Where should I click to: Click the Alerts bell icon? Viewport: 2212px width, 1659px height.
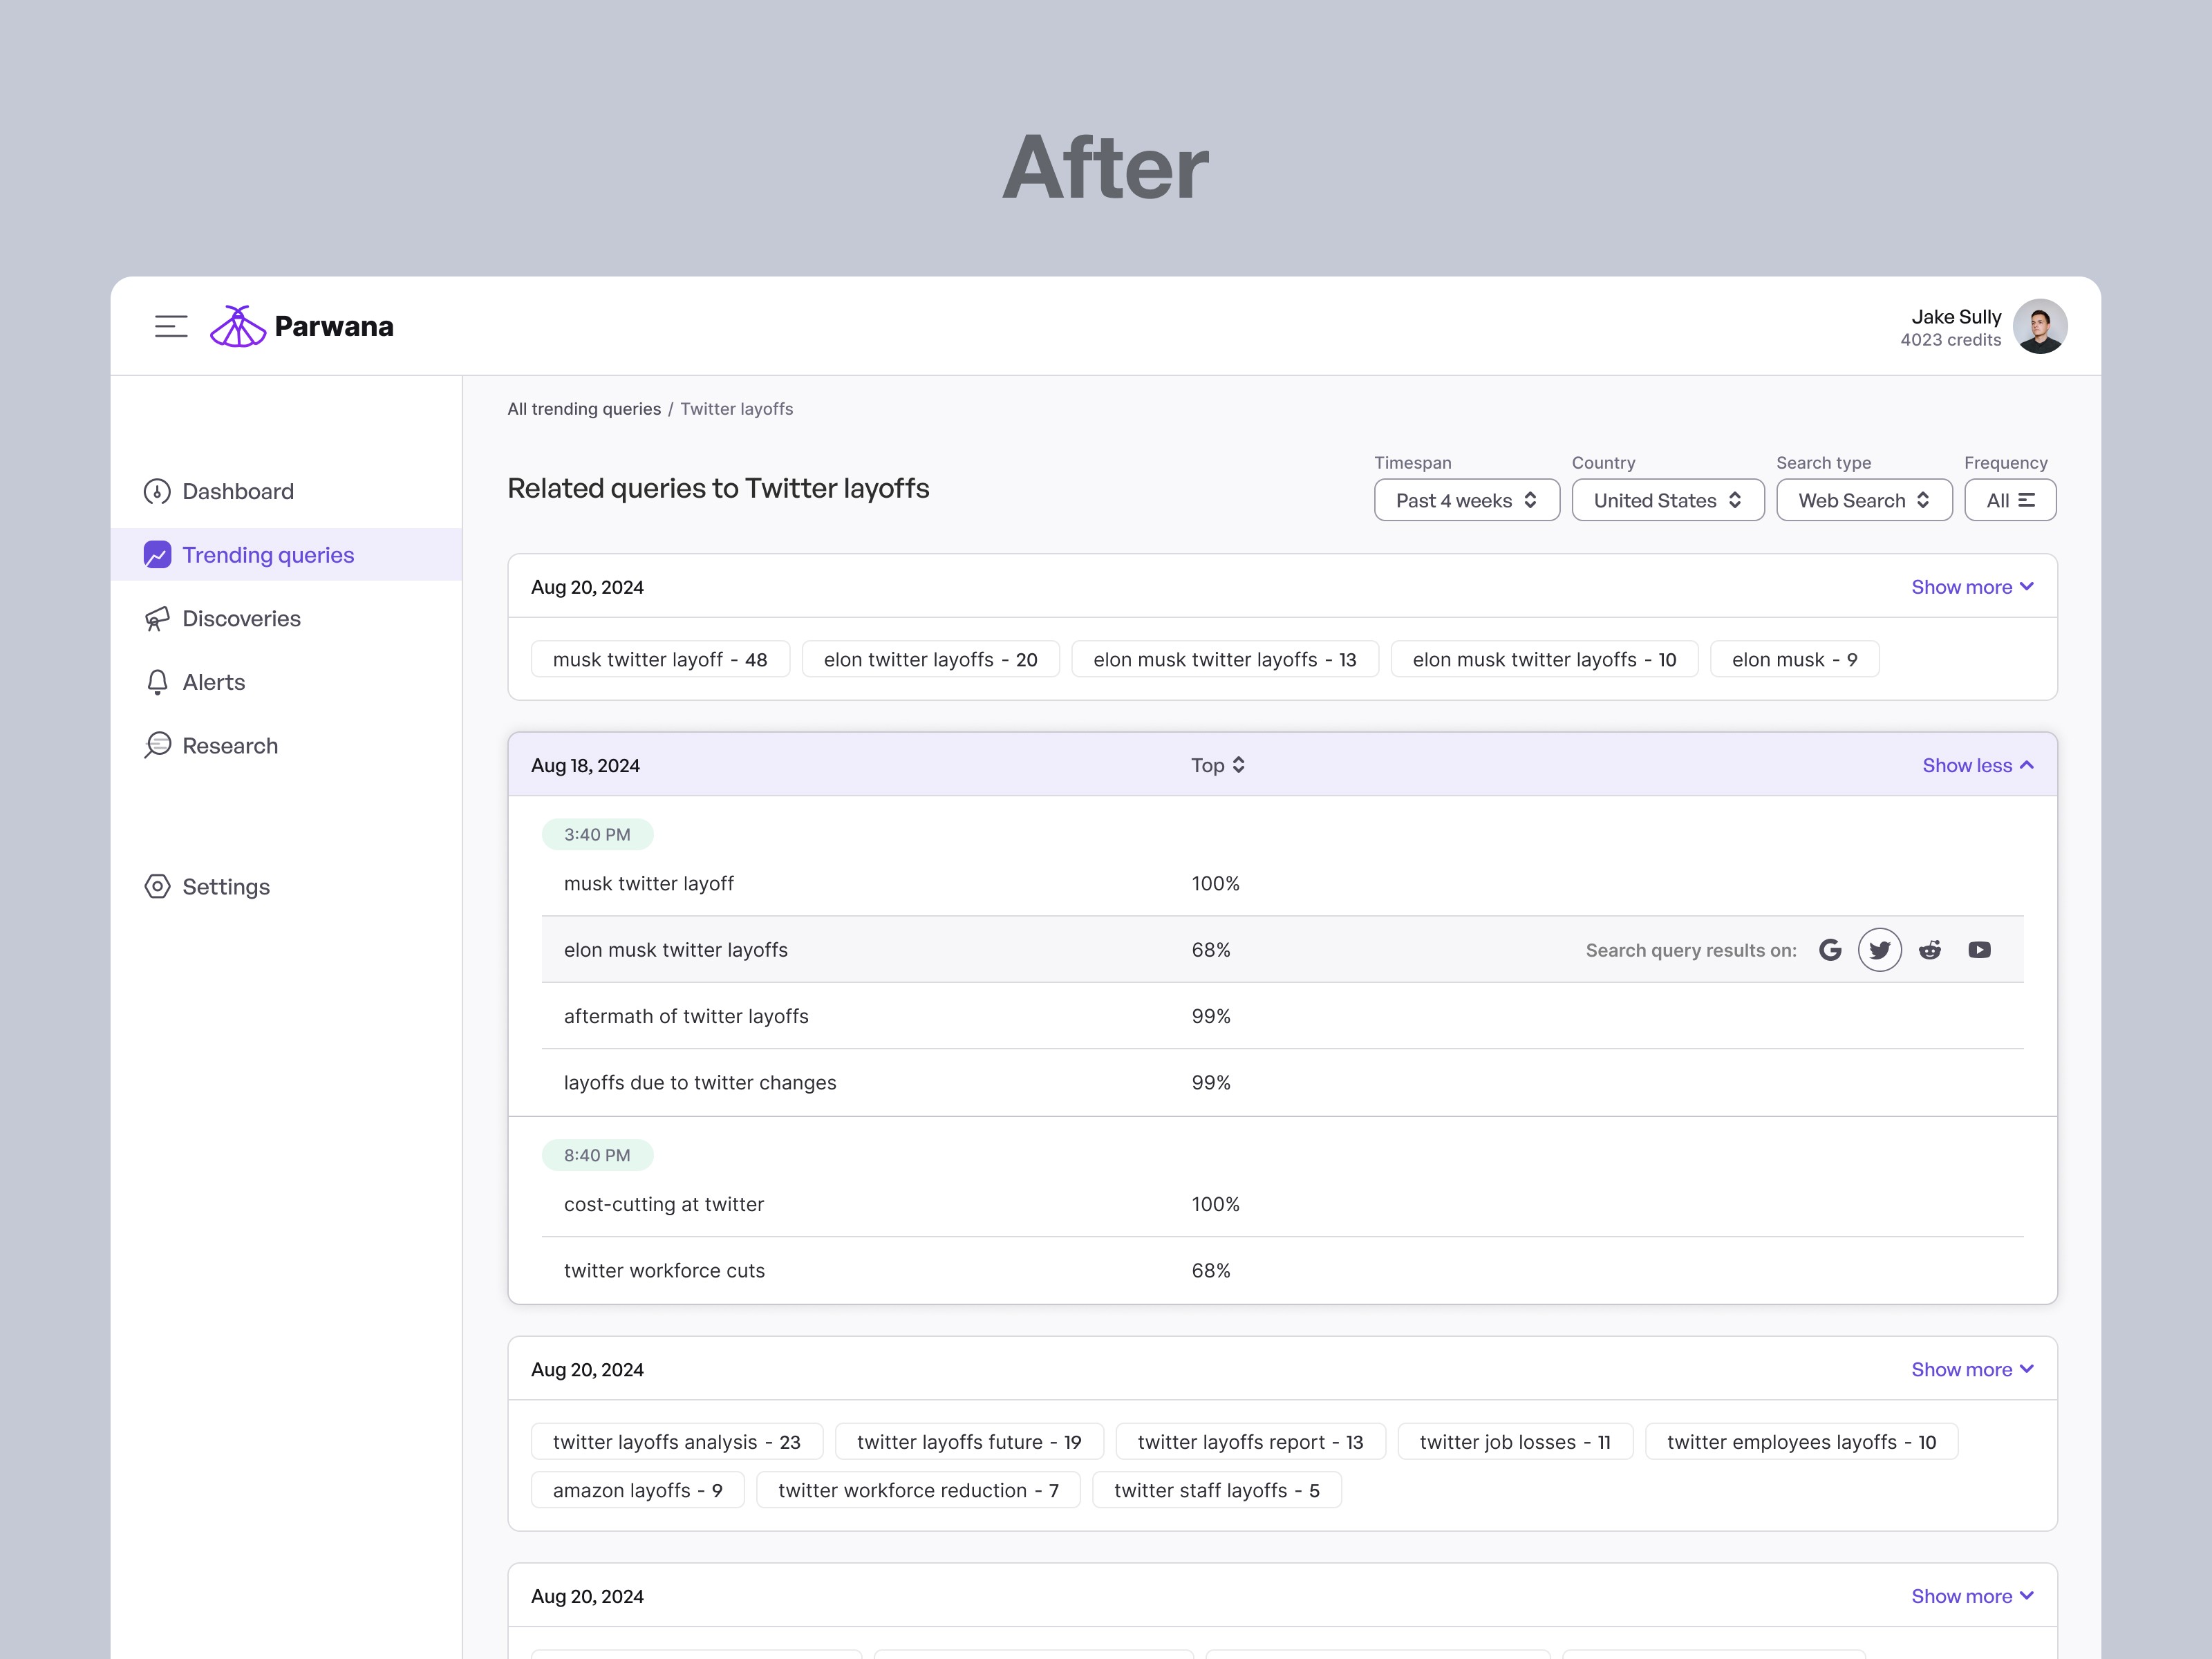157,681
